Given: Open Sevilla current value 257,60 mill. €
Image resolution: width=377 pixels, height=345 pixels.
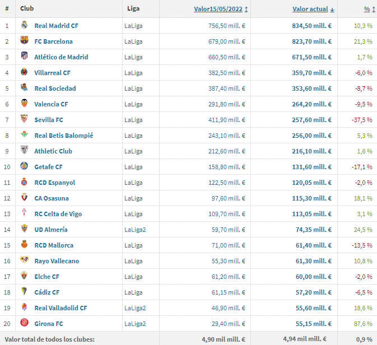Looking at the screenshot, I should point(312,120).
